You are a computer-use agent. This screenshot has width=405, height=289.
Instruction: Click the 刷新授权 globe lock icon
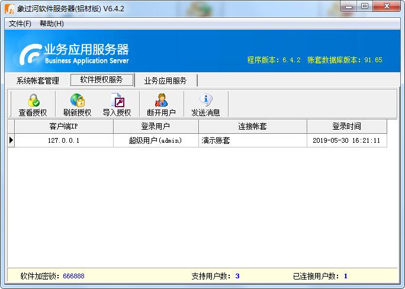click(78, 100)
